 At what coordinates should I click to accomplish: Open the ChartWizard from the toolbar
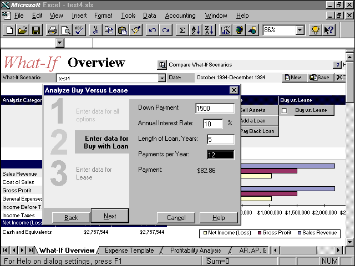click(x=226, y=30)
